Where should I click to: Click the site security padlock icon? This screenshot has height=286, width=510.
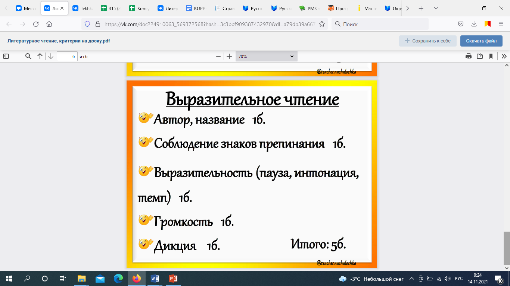point(98,24)
